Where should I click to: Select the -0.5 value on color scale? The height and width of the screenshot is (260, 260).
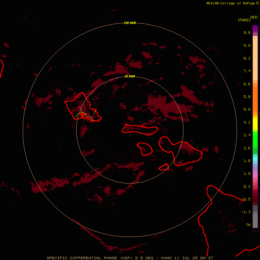[x=246, y=199]
